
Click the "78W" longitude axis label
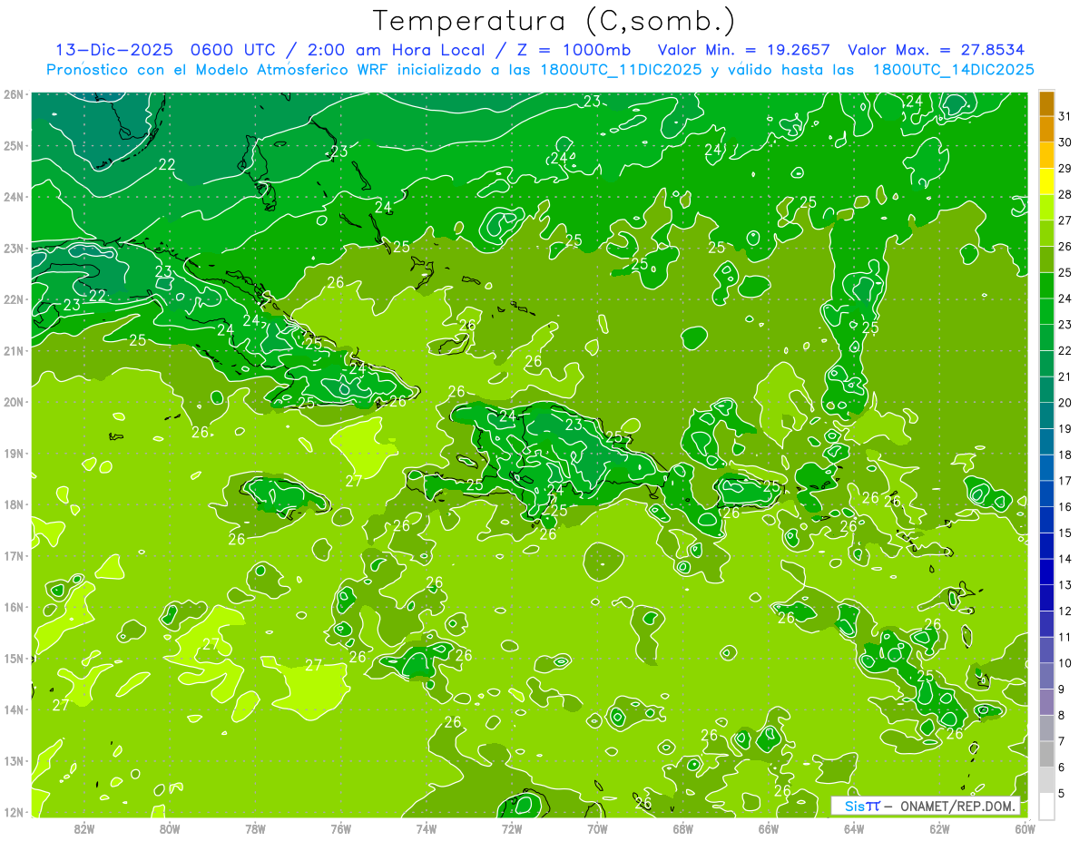tap(255, 828)
